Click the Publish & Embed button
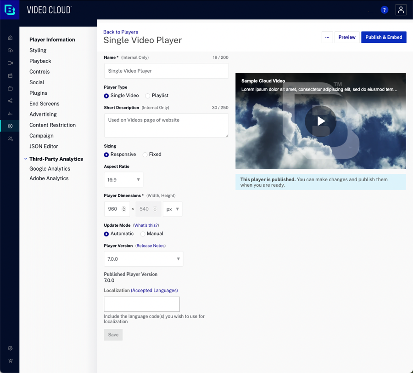 (x=384, y=37)
